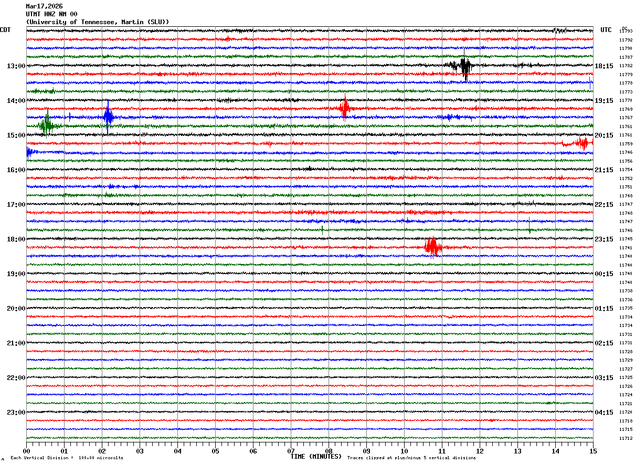
Task: Click the 13:00 CDT time label
Action: (x=16, y=66)
